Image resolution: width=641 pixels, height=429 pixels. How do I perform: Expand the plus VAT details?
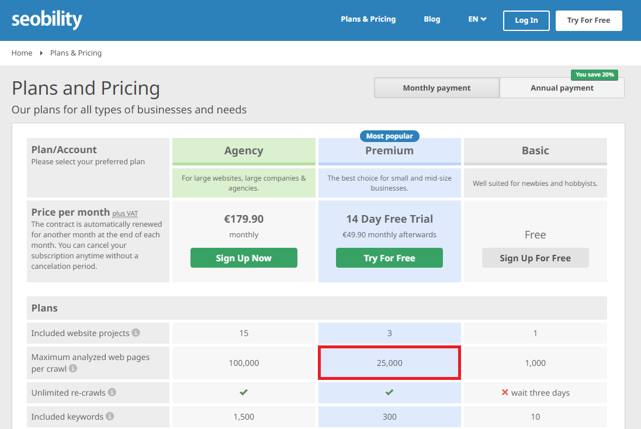click(125, 213)
